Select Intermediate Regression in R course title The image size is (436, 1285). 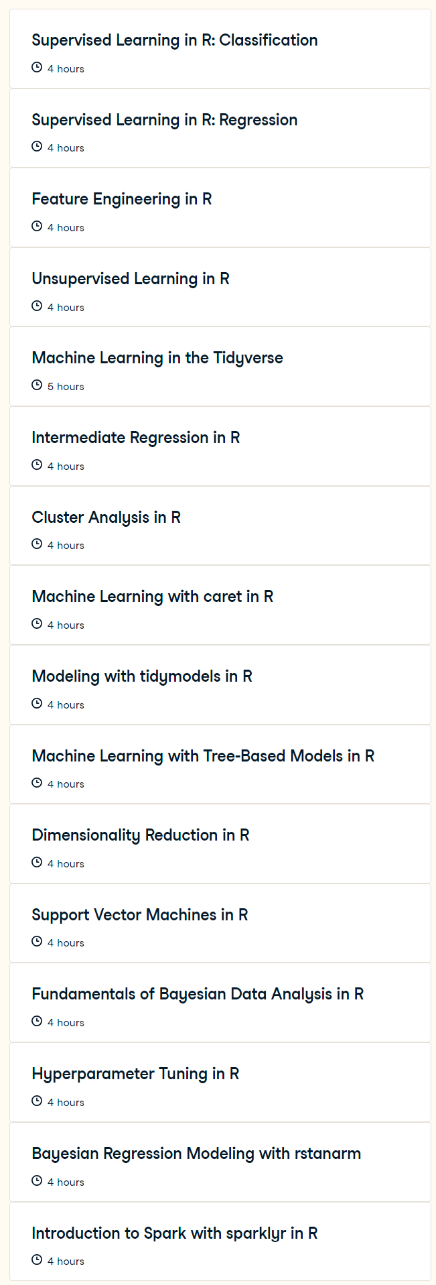click(x=136, y=438)
